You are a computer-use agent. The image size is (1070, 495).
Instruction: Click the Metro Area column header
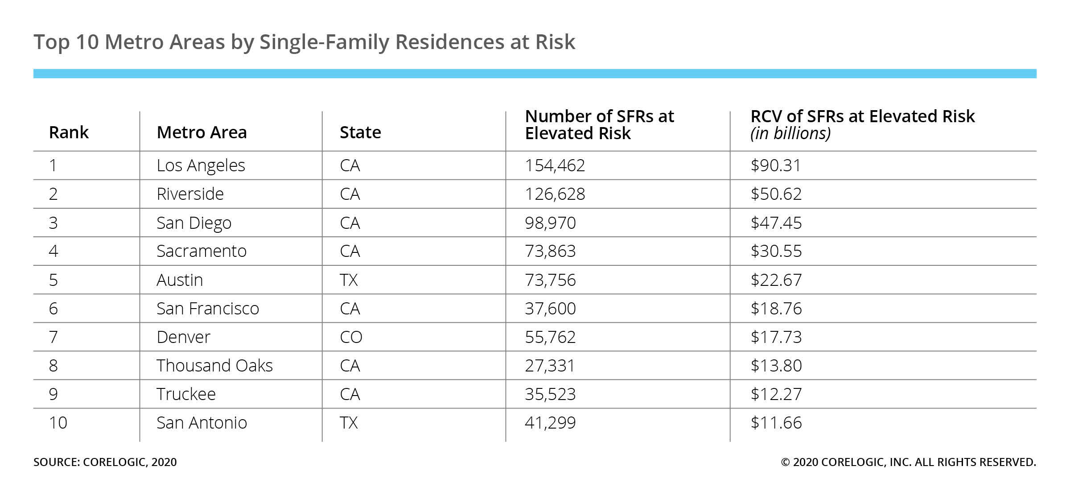(x=202, y=132)
